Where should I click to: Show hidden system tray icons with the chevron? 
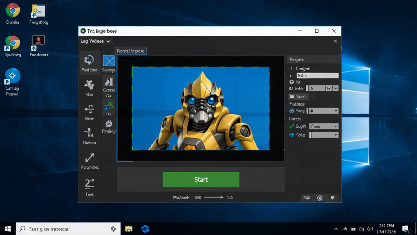(336, 229)
